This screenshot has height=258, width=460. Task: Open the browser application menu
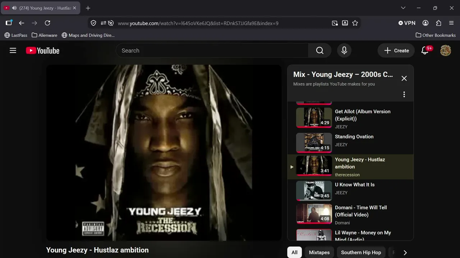(x=451, y=23)
